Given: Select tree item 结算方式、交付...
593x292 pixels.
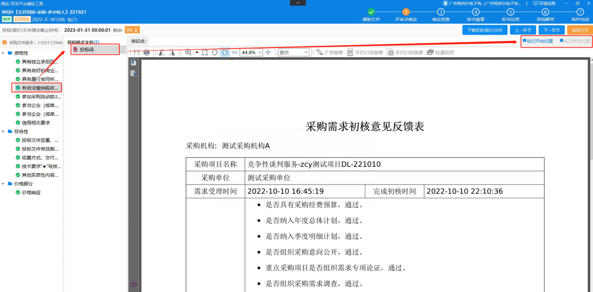Looking at the screenshot, I should pyautogui.click(x=37, y=158).
